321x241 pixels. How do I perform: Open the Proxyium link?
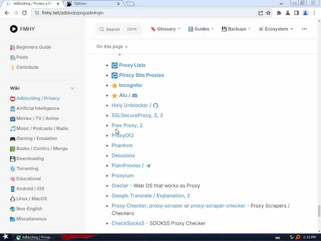(123, 176)
